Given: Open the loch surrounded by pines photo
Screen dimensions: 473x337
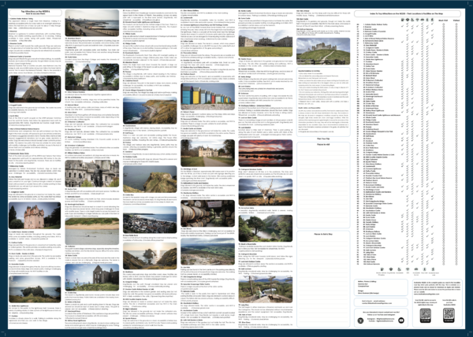Looking at the screenshot, I should coord(266,228).
